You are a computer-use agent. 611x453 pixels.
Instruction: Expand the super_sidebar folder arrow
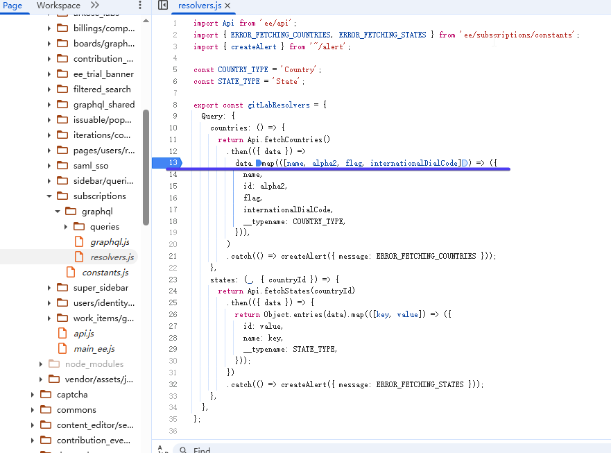tap(49, 288)
